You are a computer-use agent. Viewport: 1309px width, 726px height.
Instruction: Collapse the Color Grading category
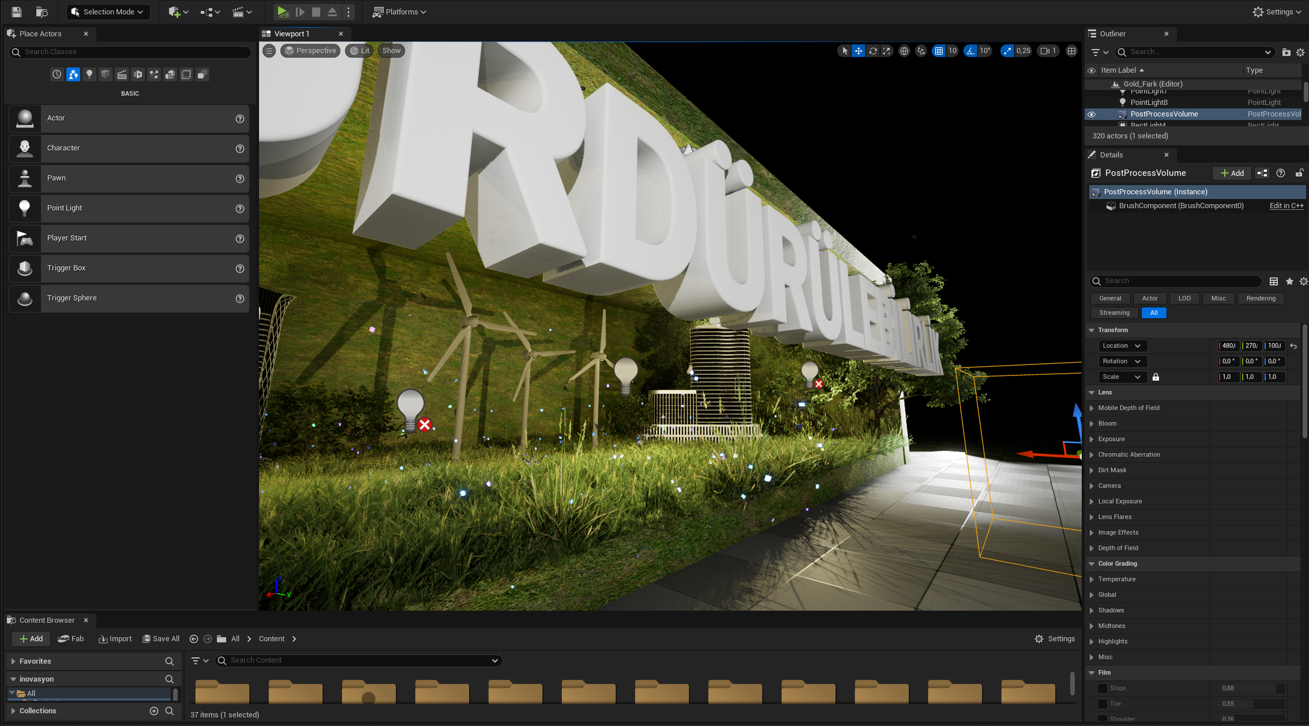click(1092, 564)
